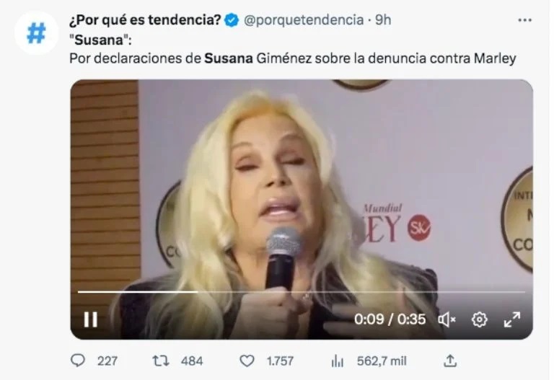Unmute the video via the speaker icon
The image size is (554, 380).
tap(447, 319)
